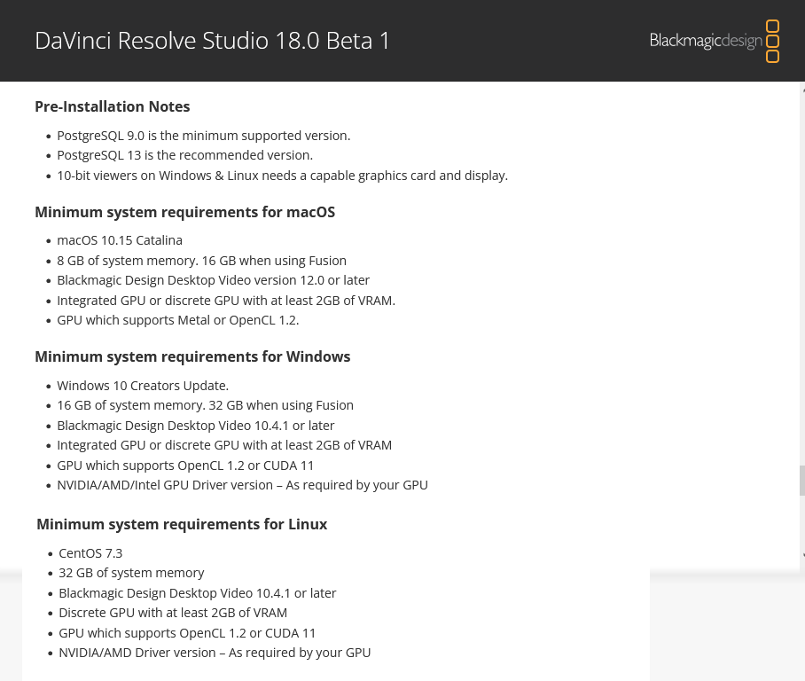
Task: Click the DaVinci Resolve Studio 18.0 Beta 1 title
Action: pos(212,41)
